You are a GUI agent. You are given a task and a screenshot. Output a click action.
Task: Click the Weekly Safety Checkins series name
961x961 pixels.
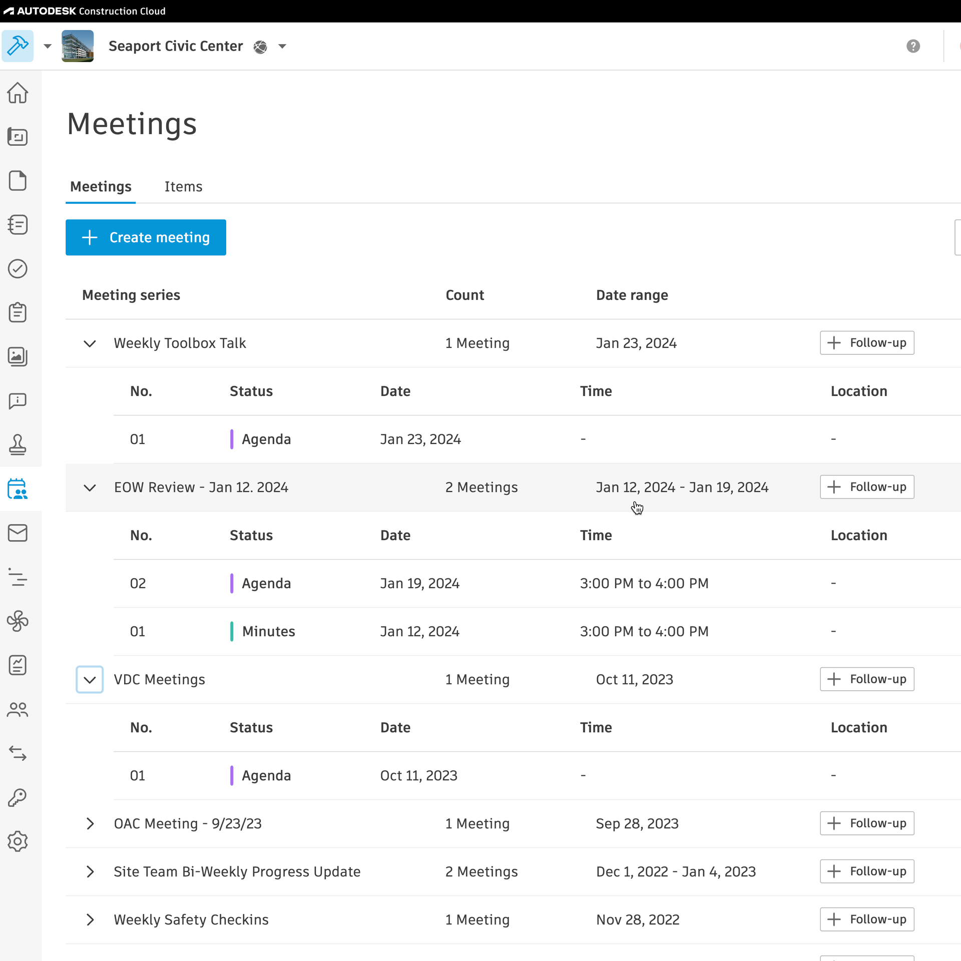[x=191, y=920]
